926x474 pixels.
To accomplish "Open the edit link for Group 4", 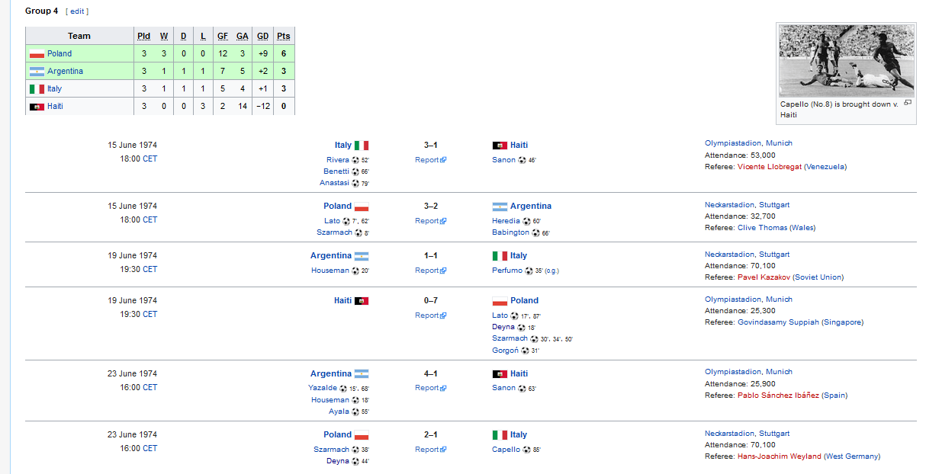I will click(x=77, y=11).
